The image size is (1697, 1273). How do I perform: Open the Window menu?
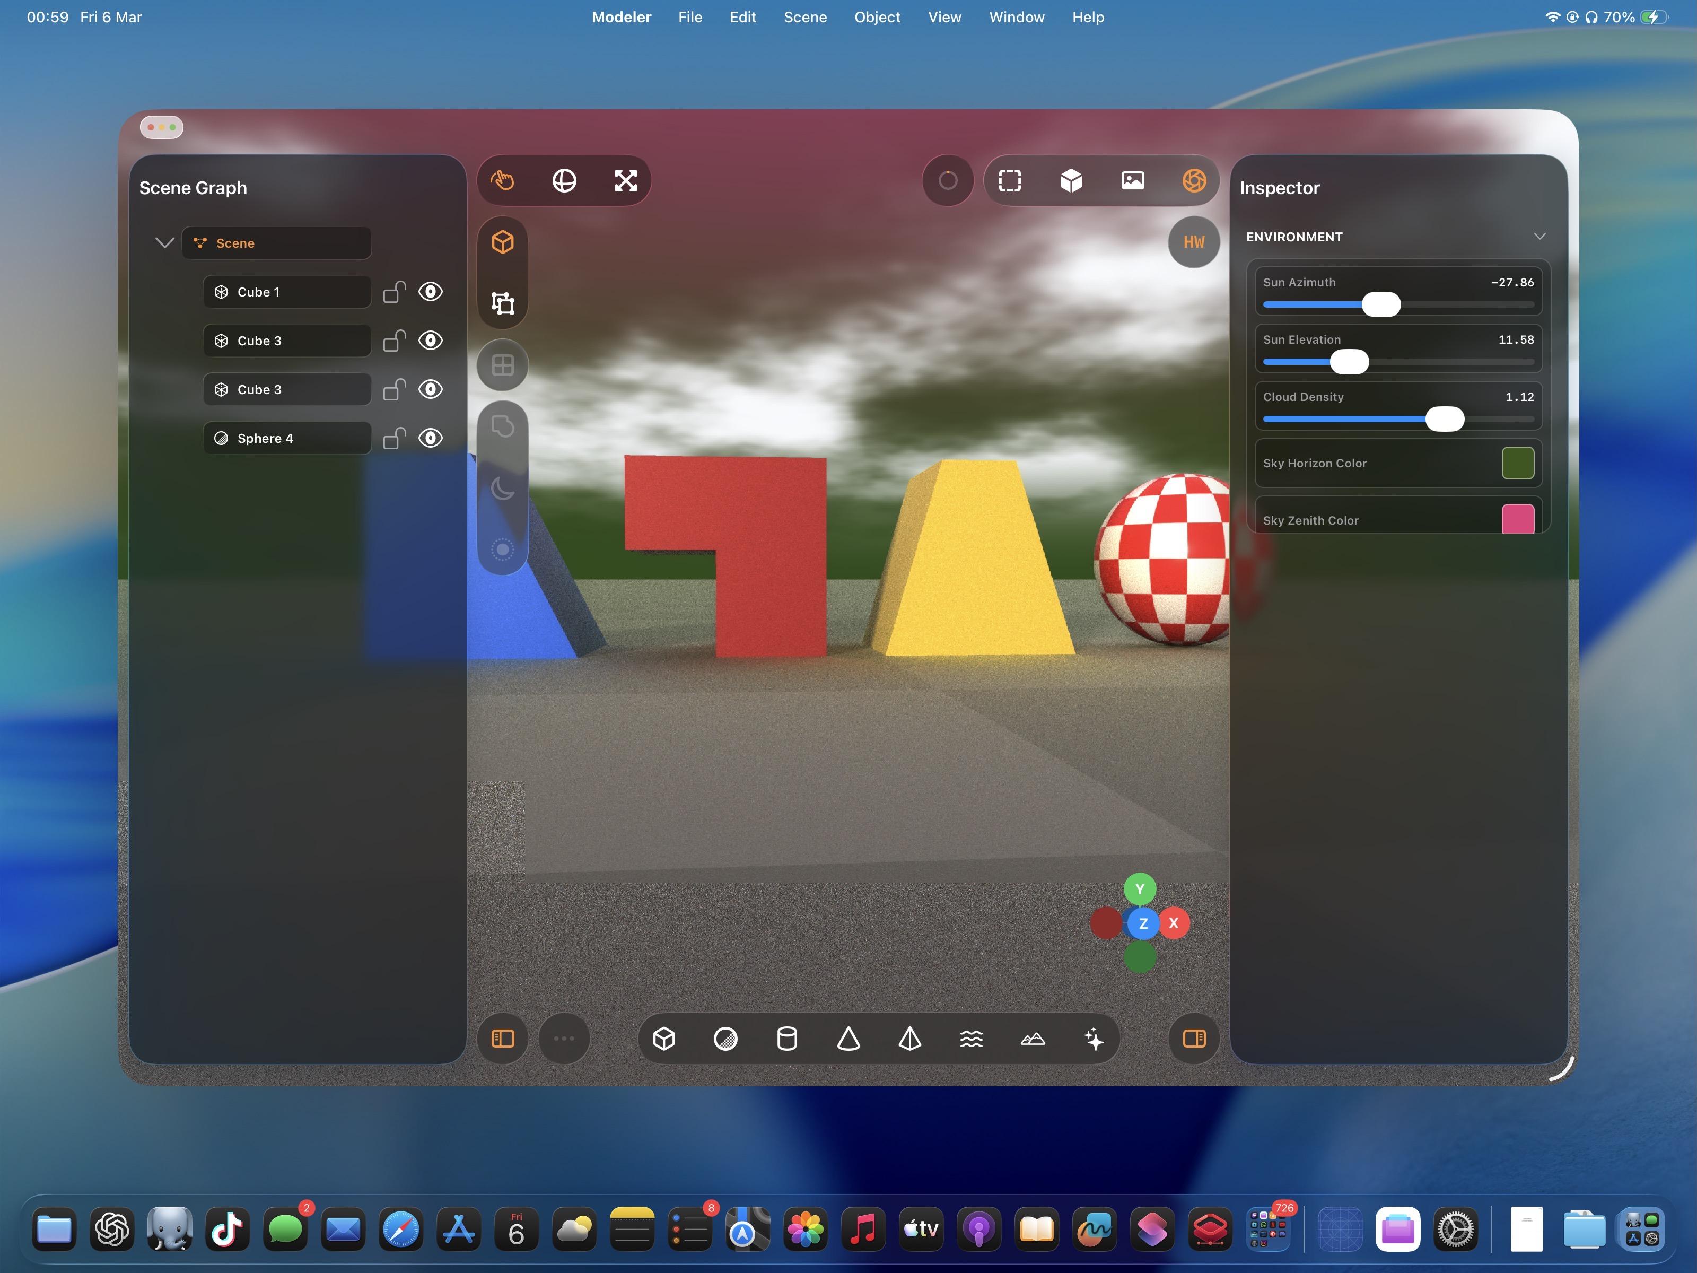[x=1017, y=17]
